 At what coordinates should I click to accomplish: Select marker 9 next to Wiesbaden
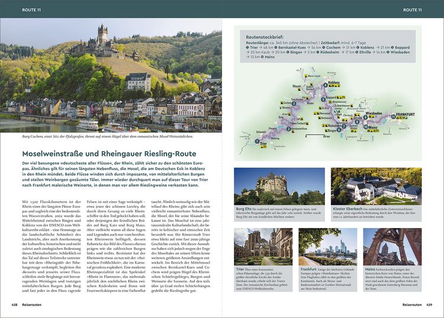click(x=366, y=117)
